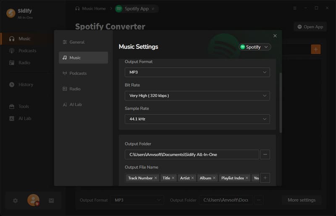This screenshot has width=336, height=216.
Task: Open the AI Lab settings tab
Action: pyautogui.click(x=83, y=105)
